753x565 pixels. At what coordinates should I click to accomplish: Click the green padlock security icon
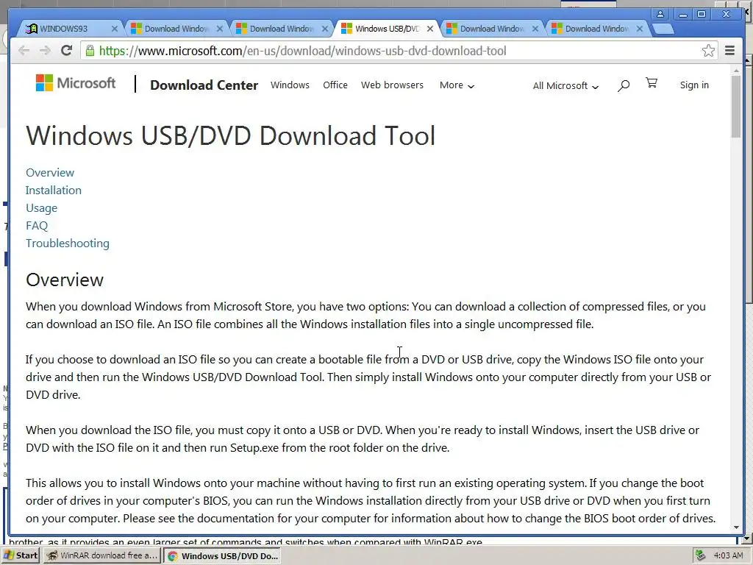click(x=90, y=51)
